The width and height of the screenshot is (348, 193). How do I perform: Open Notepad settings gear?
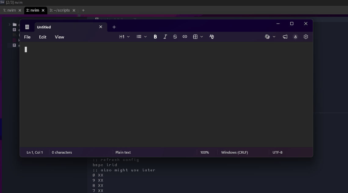306,37
